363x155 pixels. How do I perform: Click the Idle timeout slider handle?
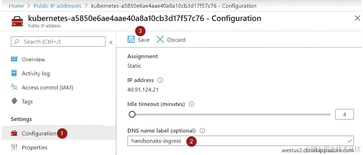[132, 114]
